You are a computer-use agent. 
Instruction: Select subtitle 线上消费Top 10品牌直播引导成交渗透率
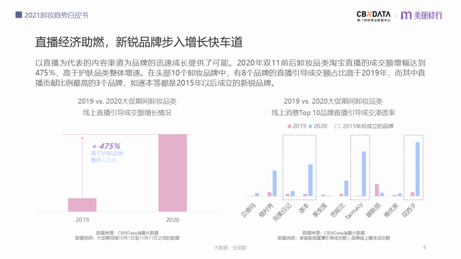333,112
